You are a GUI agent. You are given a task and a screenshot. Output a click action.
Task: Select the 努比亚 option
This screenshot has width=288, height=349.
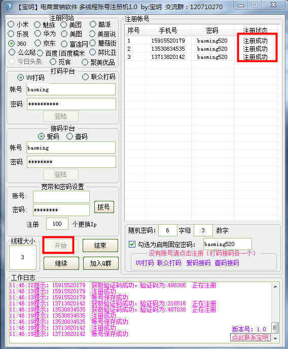click(92, 52)
